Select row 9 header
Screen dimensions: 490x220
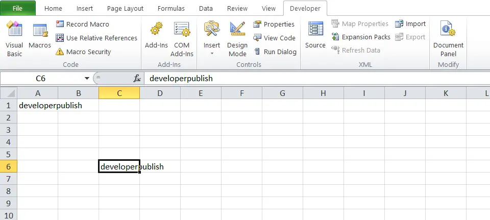point(9,203)
